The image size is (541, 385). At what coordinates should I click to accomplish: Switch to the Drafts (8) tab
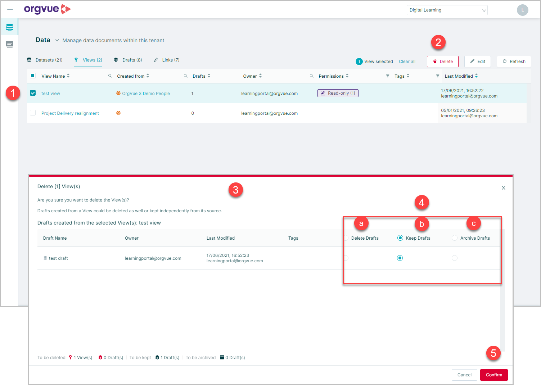pos(128,60)
